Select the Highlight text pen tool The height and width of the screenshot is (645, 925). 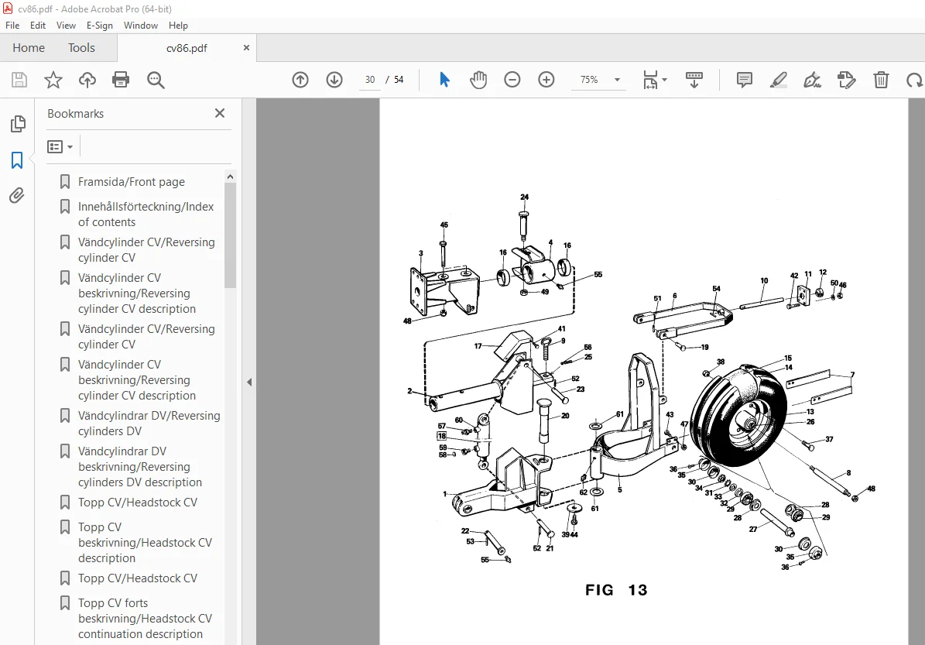779,80
